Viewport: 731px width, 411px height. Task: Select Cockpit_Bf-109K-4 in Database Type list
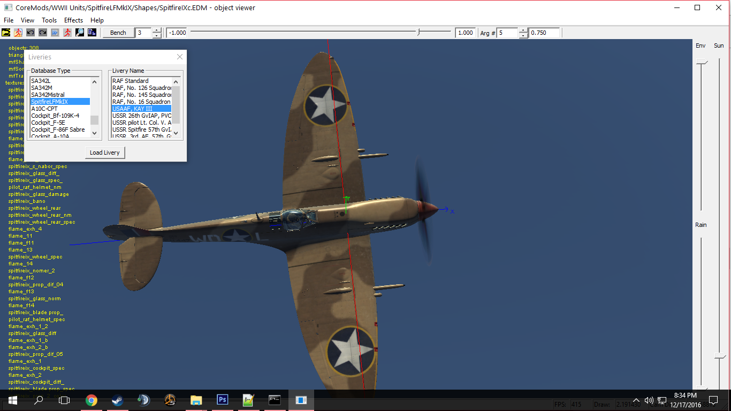[x=60, y=116]
